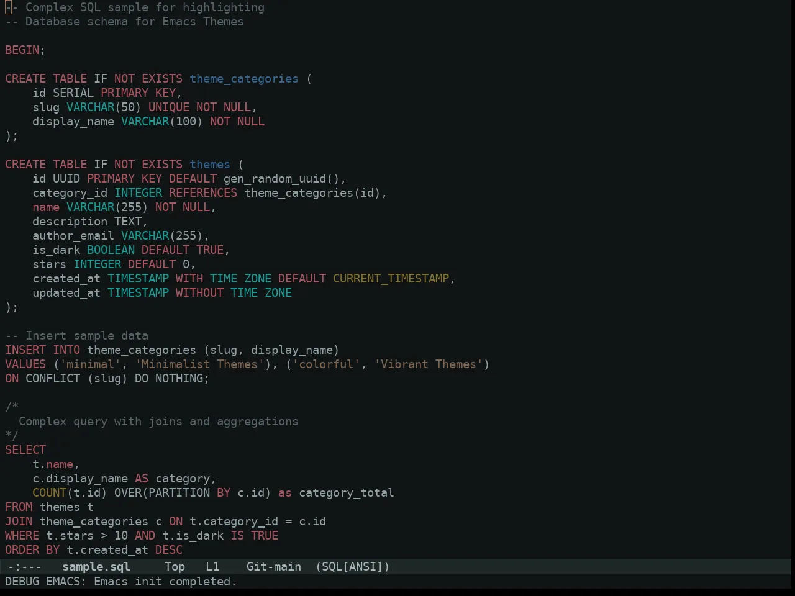Screen dimensions: 795x596
Task: Click the DESC keyword
Action: (x=169, y=550)
